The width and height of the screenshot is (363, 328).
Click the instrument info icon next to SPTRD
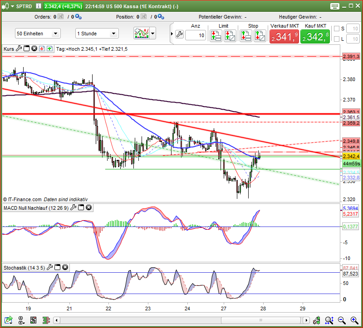click(39, 6)
